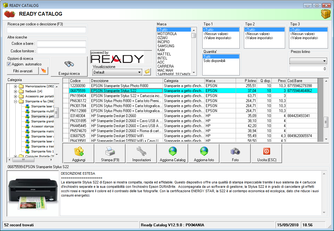Select row HP Stampante Deskjet D5560 WiFi
Screen dimensions: 334x231
(190, 136)
